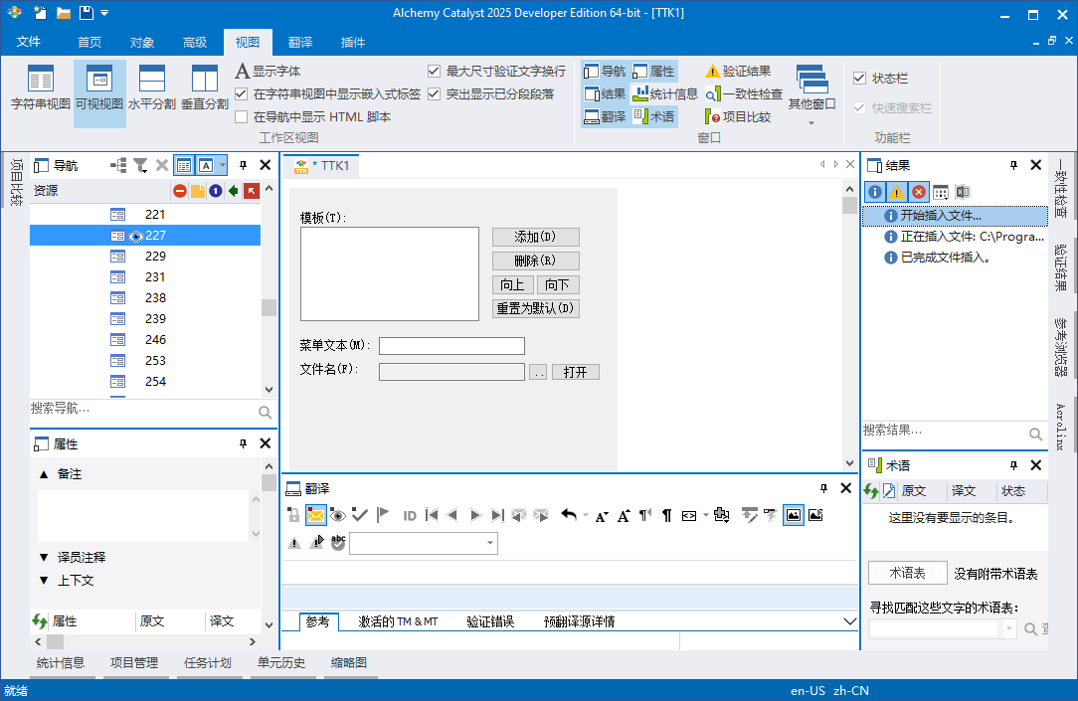Click the 菜单文本(M) input field
The width and height of the screenshot is (1078, 701).
(451, 346)
